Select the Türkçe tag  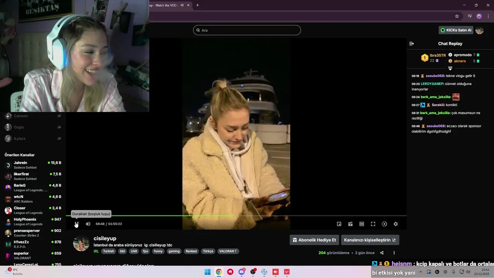tap(208, 251)
